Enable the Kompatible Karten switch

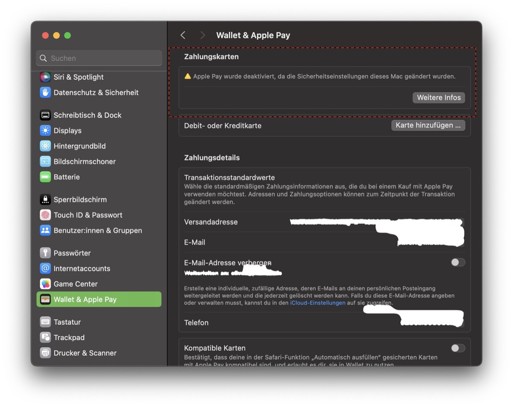458,348
